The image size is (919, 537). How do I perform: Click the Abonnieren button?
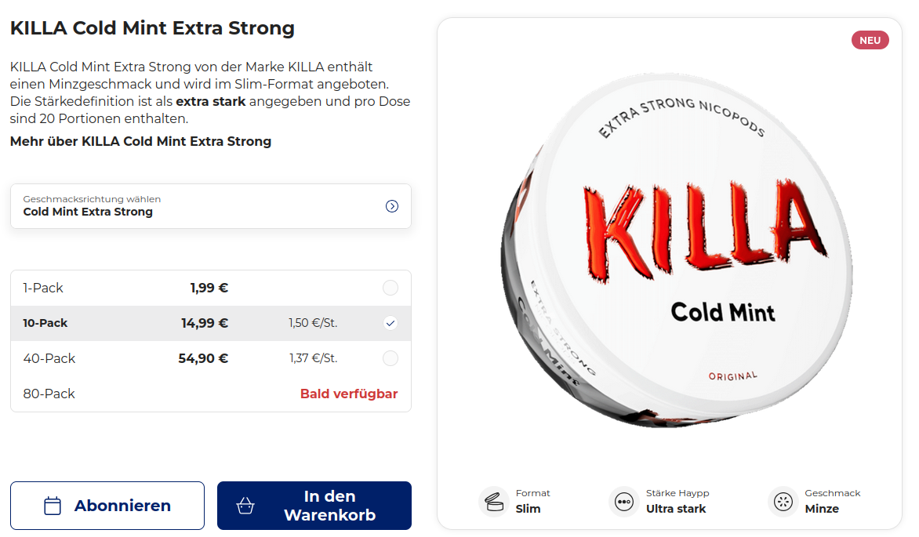107,506
